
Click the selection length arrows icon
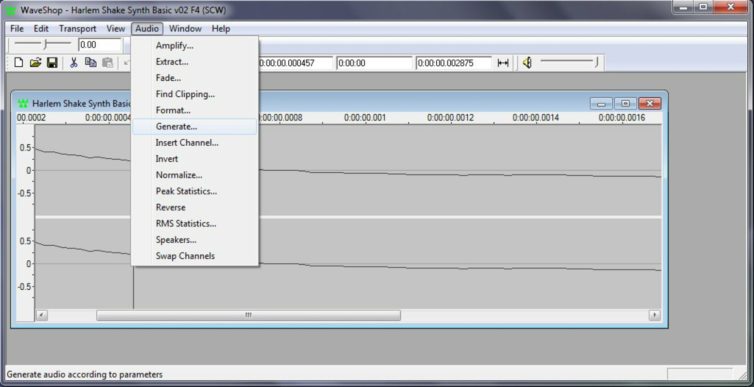(503, 63)
